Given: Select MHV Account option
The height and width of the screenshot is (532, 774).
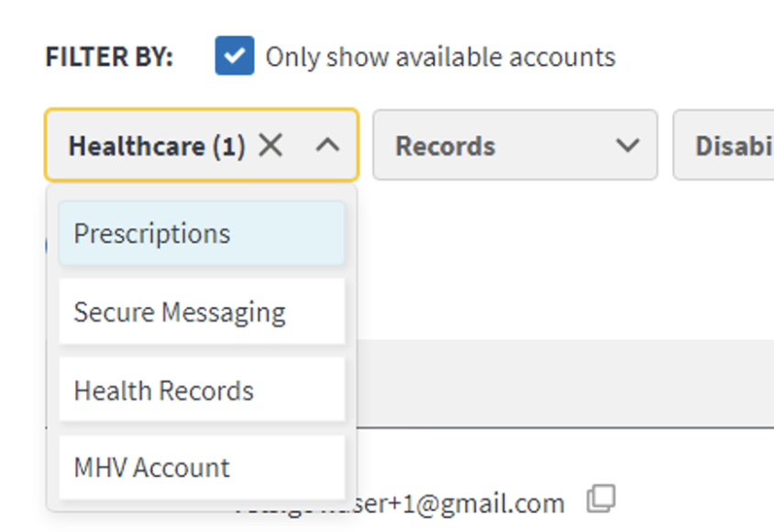Looking at the screenshot, I should pyautogui.click(x=202, y=468).
